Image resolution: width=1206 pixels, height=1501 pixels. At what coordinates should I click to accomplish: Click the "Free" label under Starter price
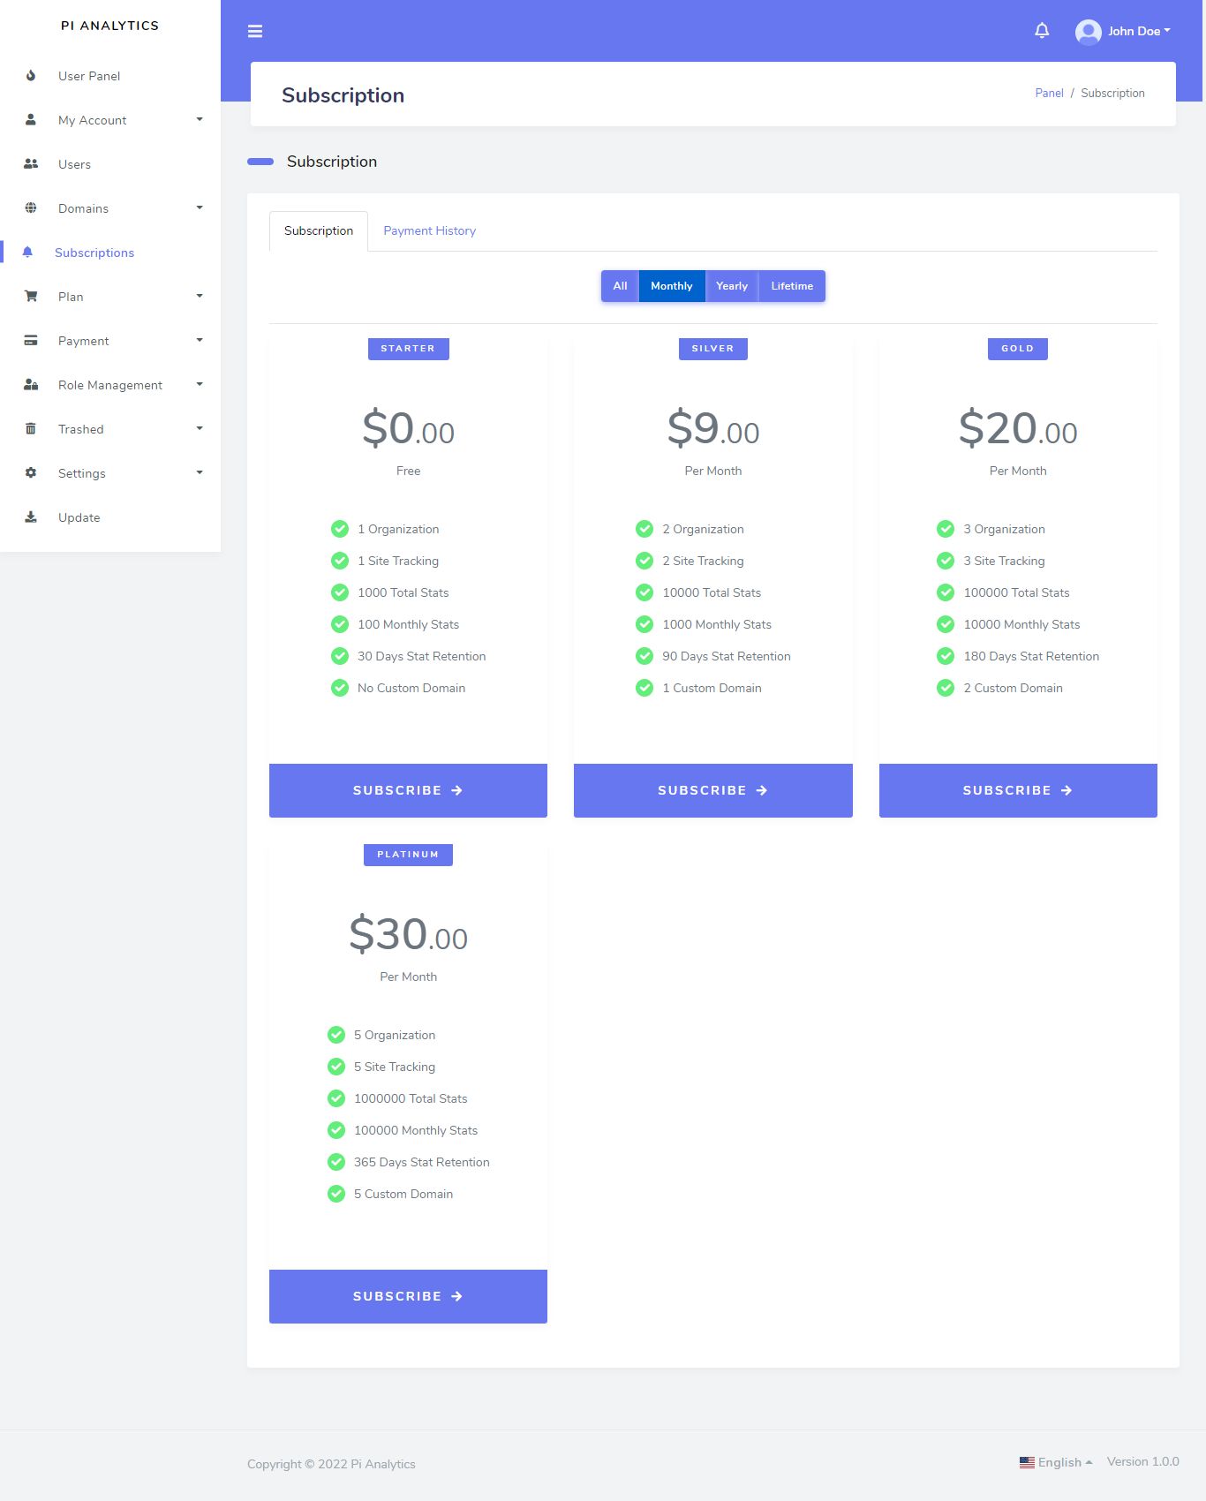(408, 471)
